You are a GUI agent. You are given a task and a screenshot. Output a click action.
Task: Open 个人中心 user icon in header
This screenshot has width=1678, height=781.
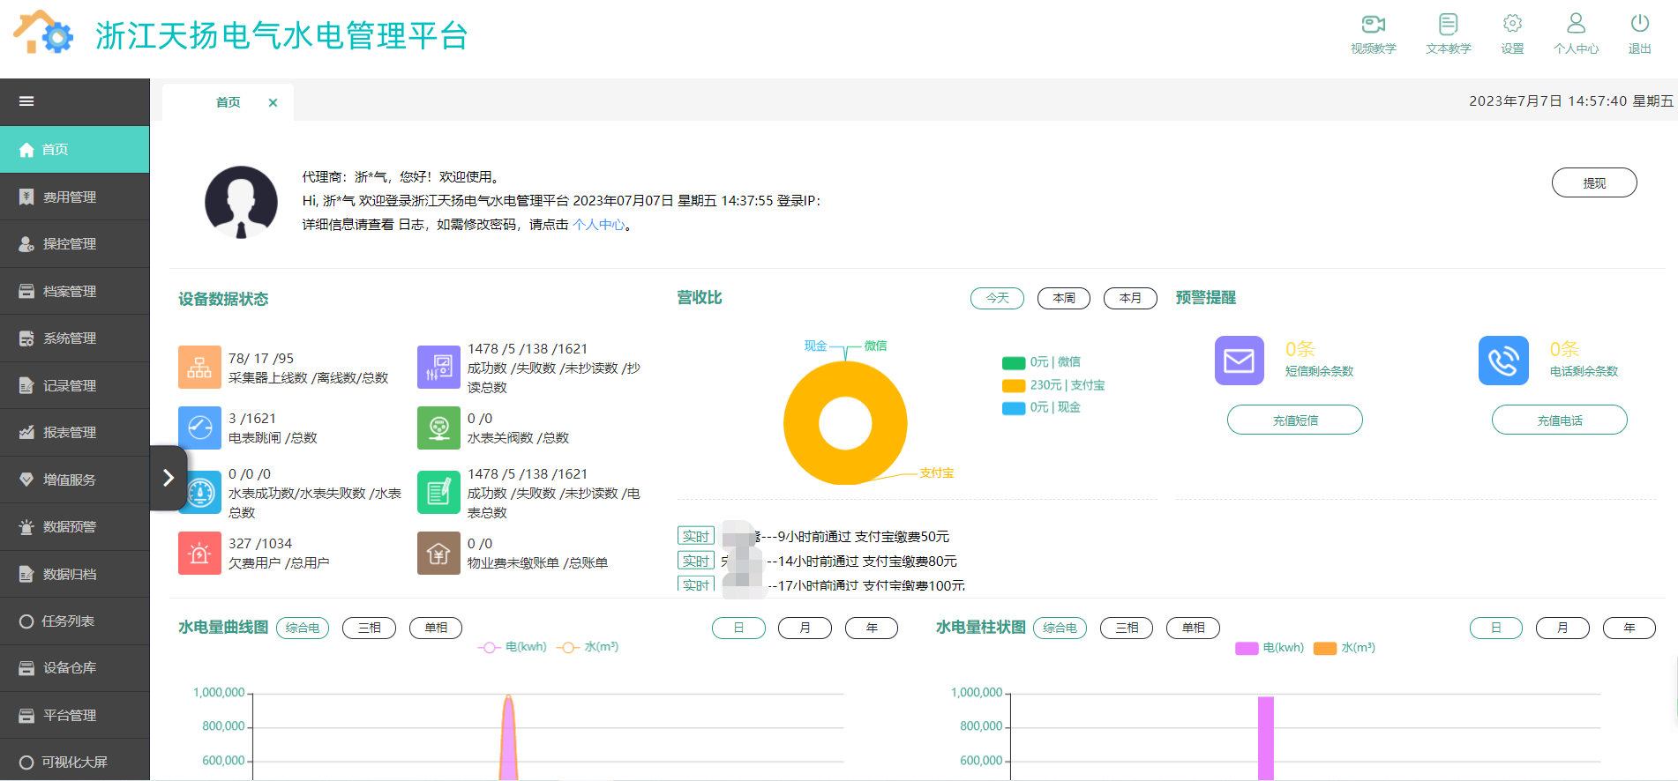tap(1576, 25)
